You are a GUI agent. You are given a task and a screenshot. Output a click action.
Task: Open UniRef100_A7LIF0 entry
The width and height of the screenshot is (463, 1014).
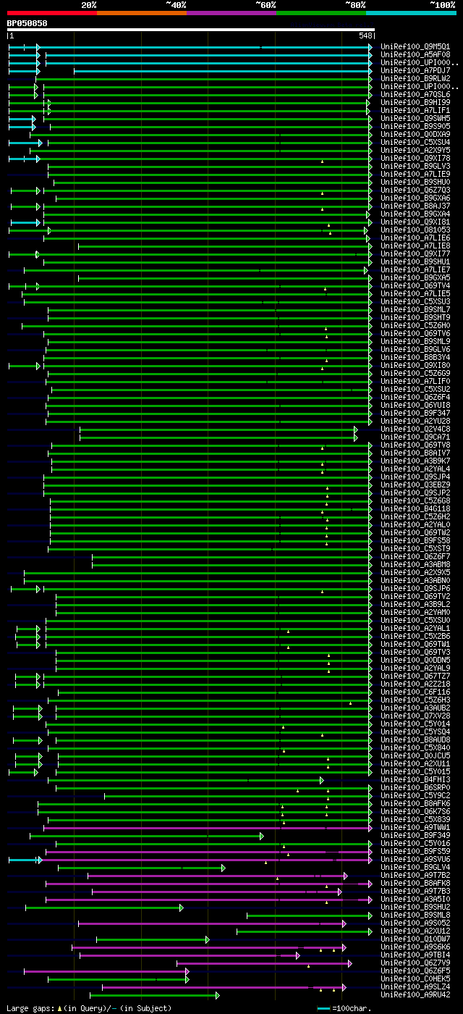coord(417,381)
